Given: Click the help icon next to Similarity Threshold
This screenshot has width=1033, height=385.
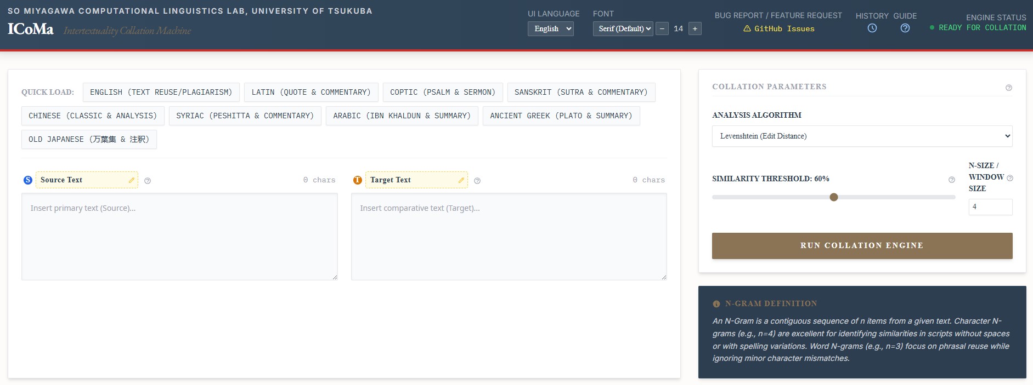Looking at the screenshot, I should (x=952, y=180).
